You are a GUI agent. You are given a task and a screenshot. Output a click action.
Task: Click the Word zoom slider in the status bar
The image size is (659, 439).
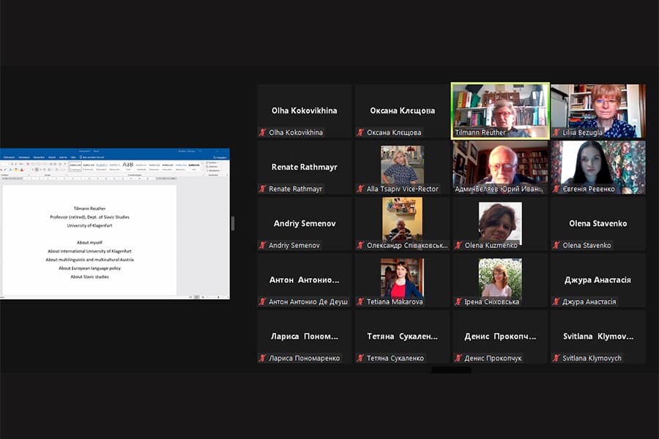click(212, 297)
